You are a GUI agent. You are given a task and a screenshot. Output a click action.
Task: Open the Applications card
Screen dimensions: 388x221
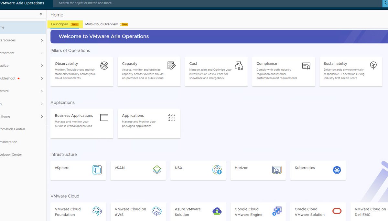click(x=149, y=123)
